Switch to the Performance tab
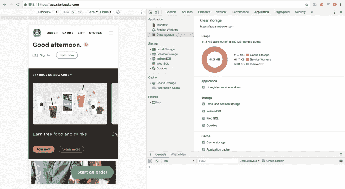345x189 pixels. pyautogui.click(x=240, y=12)
